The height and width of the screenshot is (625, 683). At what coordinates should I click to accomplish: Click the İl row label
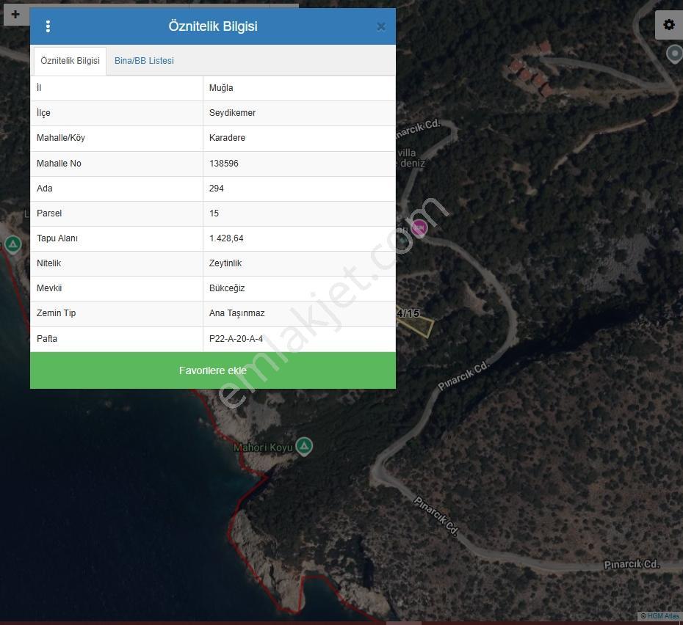tap(39, 88)
